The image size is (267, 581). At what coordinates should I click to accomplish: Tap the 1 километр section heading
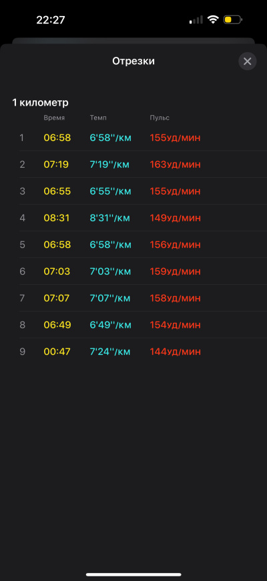[x=40, y=103]
